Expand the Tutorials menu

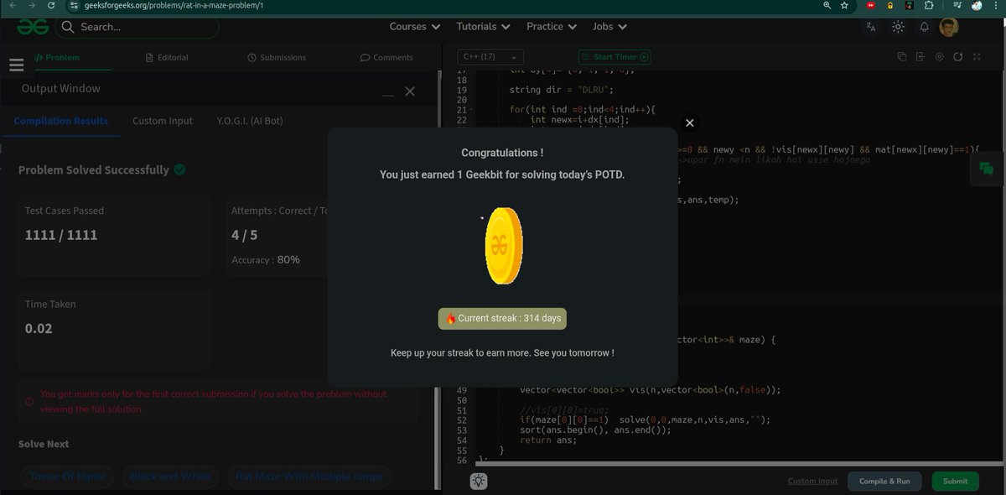(x=484, y=27)
